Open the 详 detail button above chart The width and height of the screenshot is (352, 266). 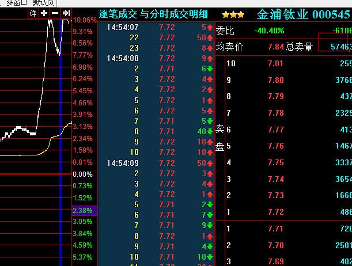(x=33, y=13)
